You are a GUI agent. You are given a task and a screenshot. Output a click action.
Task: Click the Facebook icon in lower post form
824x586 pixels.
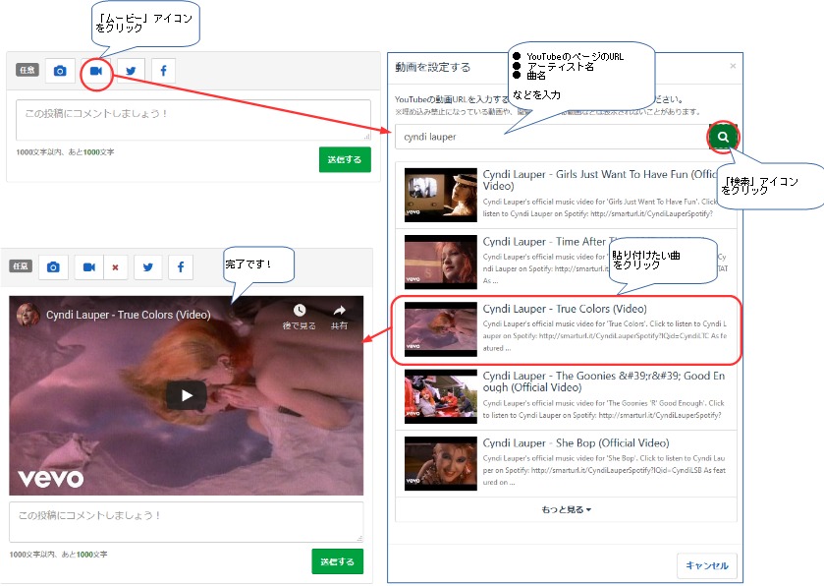[x=181, y=267]
